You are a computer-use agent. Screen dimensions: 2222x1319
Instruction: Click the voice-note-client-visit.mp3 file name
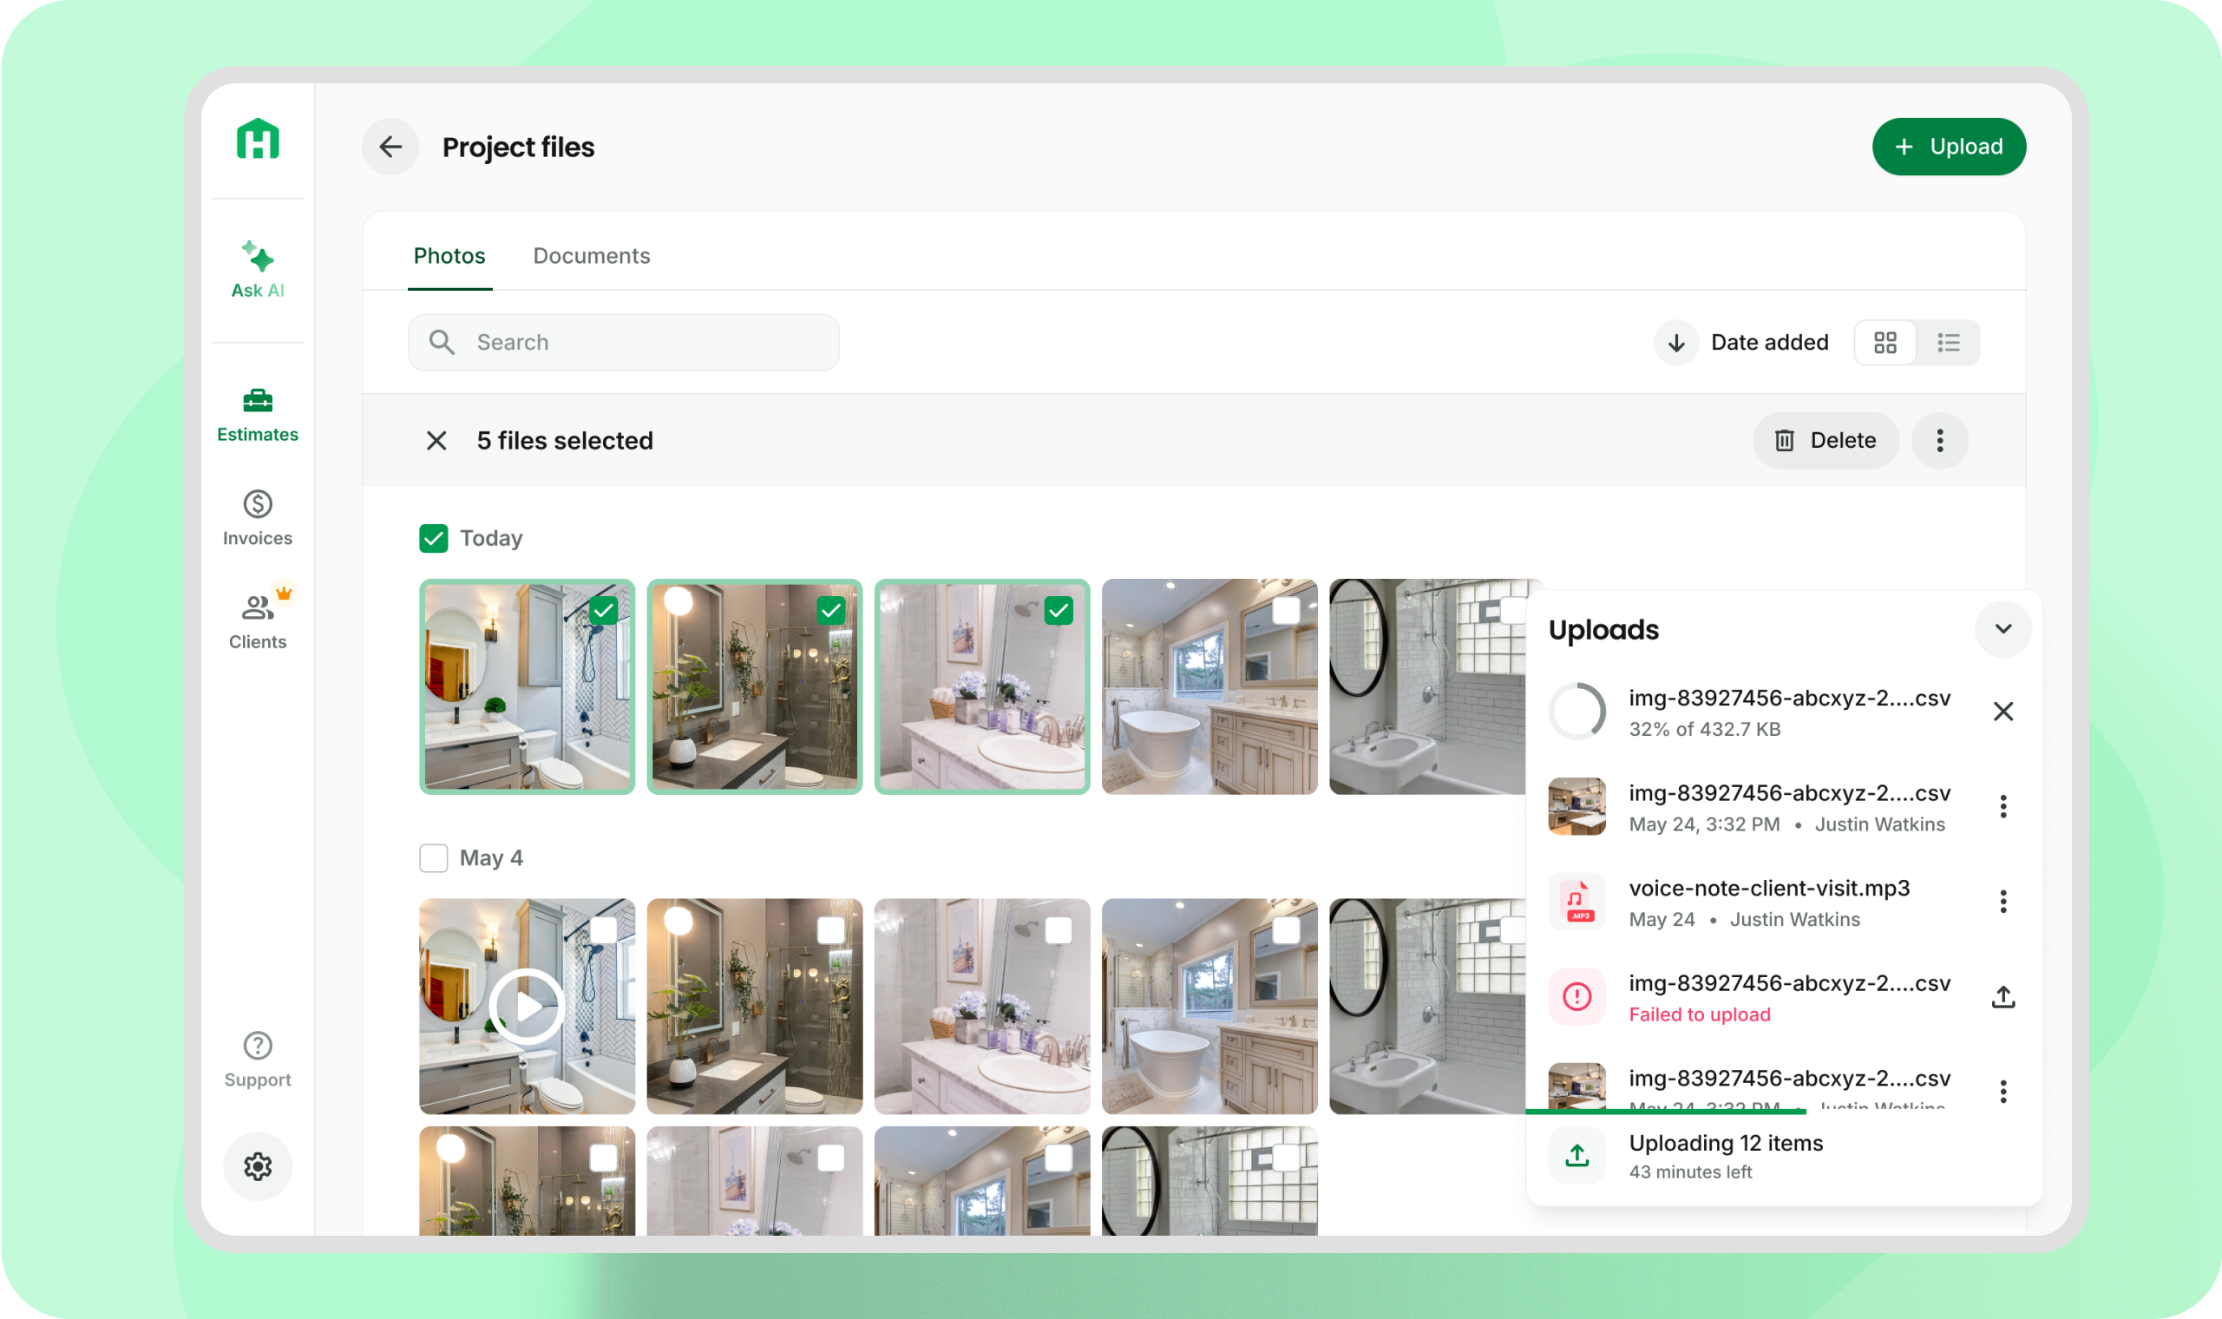click(x=1770, y=888)
